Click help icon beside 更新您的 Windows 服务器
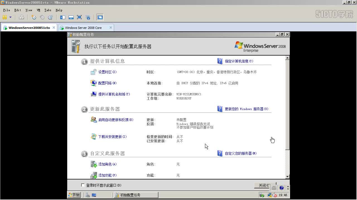Image resolution: width=357 pixels, height=200 pixels. click(220, 109)
